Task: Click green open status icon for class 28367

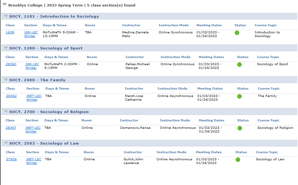Action: 240,128
